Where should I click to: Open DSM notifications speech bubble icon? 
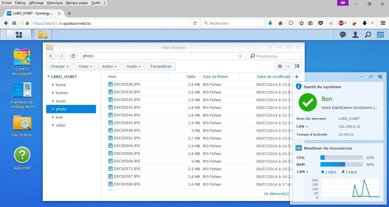343,35
